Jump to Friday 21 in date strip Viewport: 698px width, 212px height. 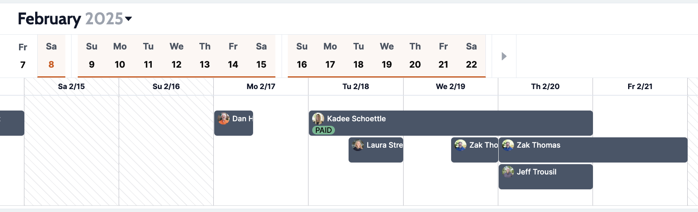(x=443, y=56)
